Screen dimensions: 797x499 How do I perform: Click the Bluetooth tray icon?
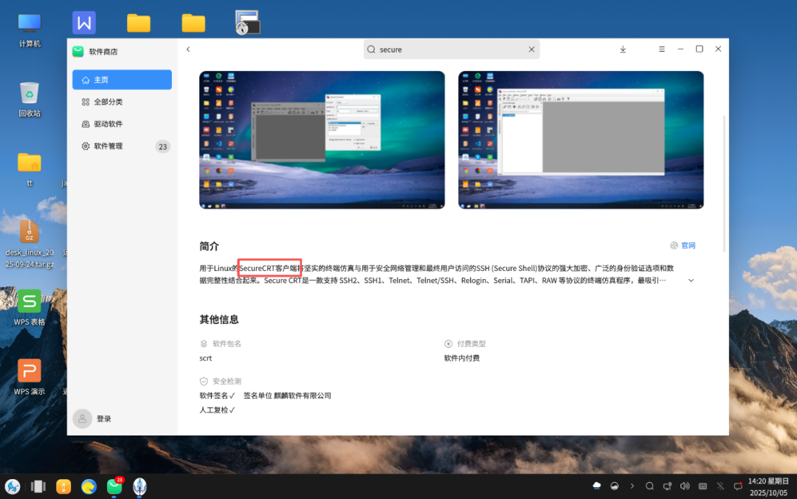[x=720, y=486]
